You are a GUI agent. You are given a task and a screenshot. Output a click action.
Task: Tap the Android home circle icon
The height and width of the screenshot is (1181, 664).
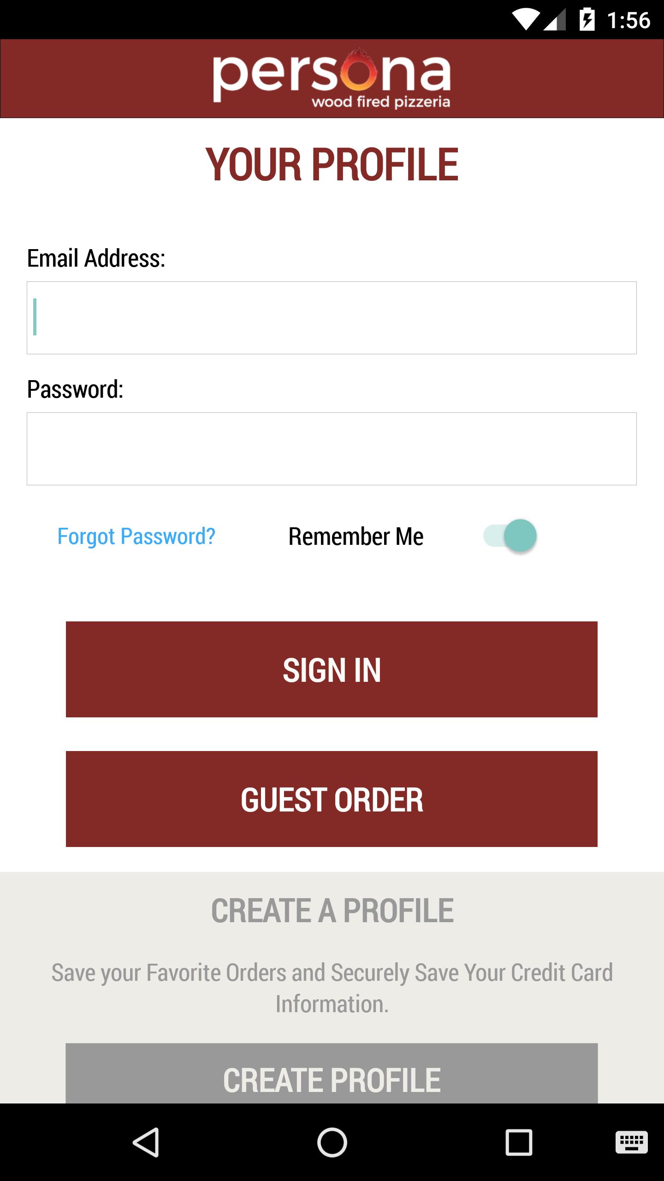click(x=332, y=1142)
